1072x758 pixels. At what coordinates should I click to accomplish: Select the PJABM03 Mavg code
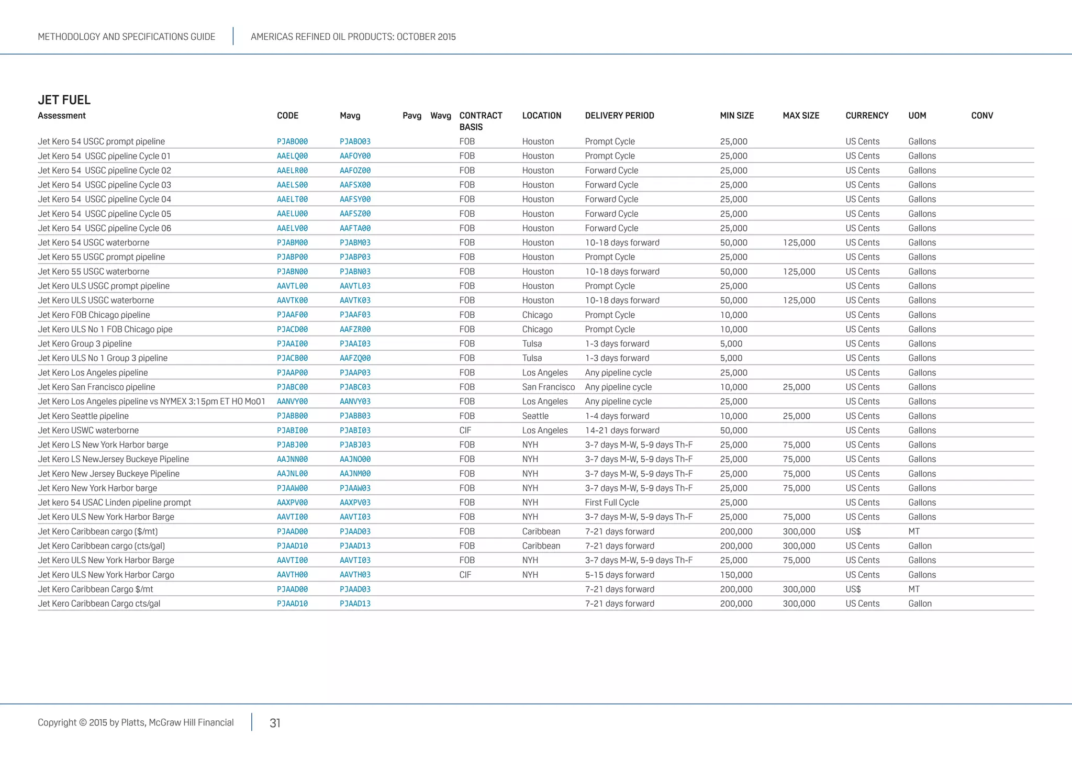pyautogui.click(x=355, y=243)
